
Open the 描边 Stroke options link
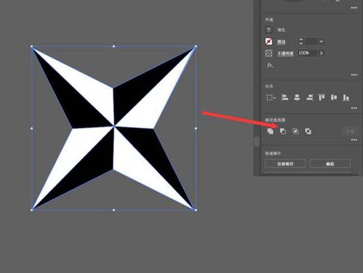[x=281, y=42]
